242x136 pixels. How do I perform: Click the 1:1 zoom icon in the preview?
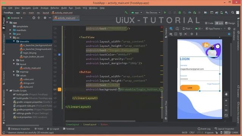(x=226, y=110)
